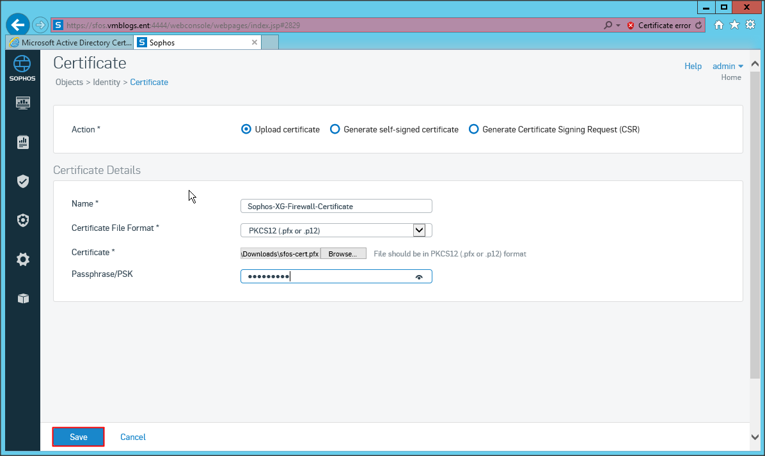Select Generate self-signed certificate option
The width and height of the screenshot is (765, 456).
335,129
